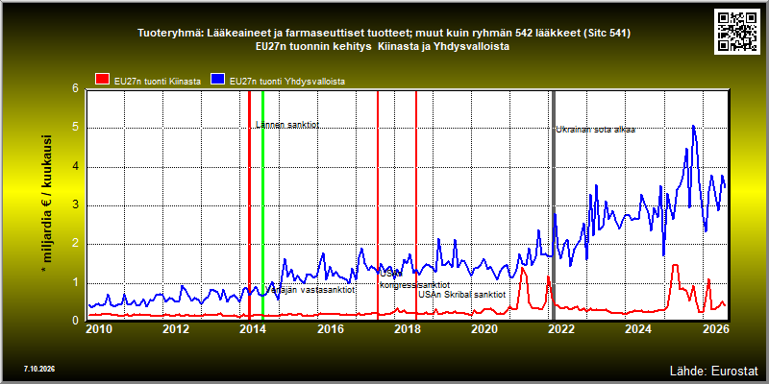
Task: Click the red marker line near 2018
Action: tap(416, 205)
